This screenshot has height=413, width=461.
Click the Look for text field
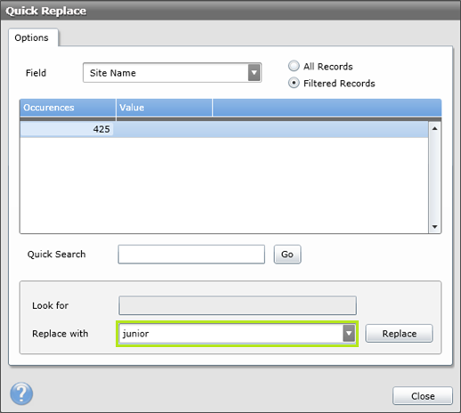click(x=238, y=305)
